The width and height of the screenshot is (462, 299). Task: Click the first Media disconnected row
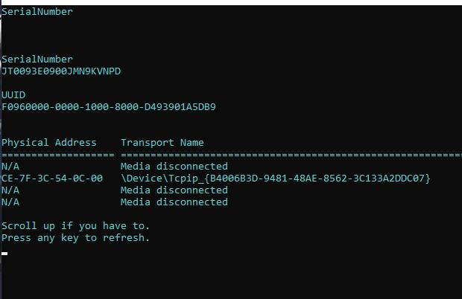pyautogui.click(x=174, y=167)
